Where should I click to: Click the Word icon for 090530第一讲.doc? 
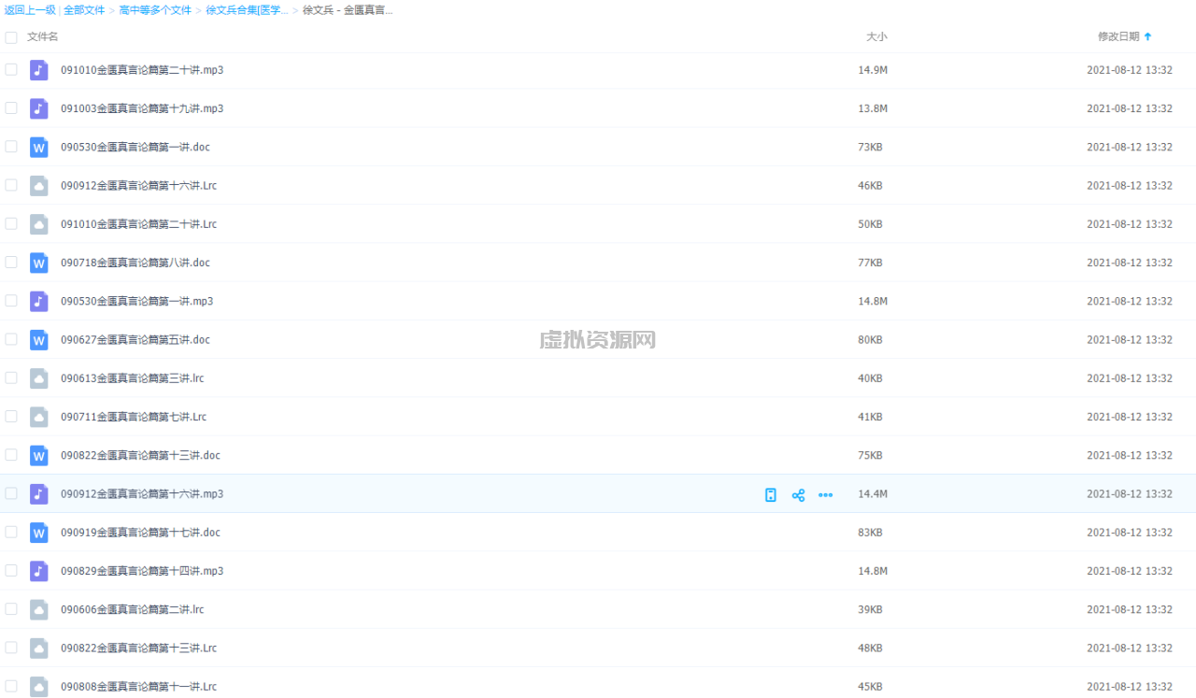click(x=38, y=147)
